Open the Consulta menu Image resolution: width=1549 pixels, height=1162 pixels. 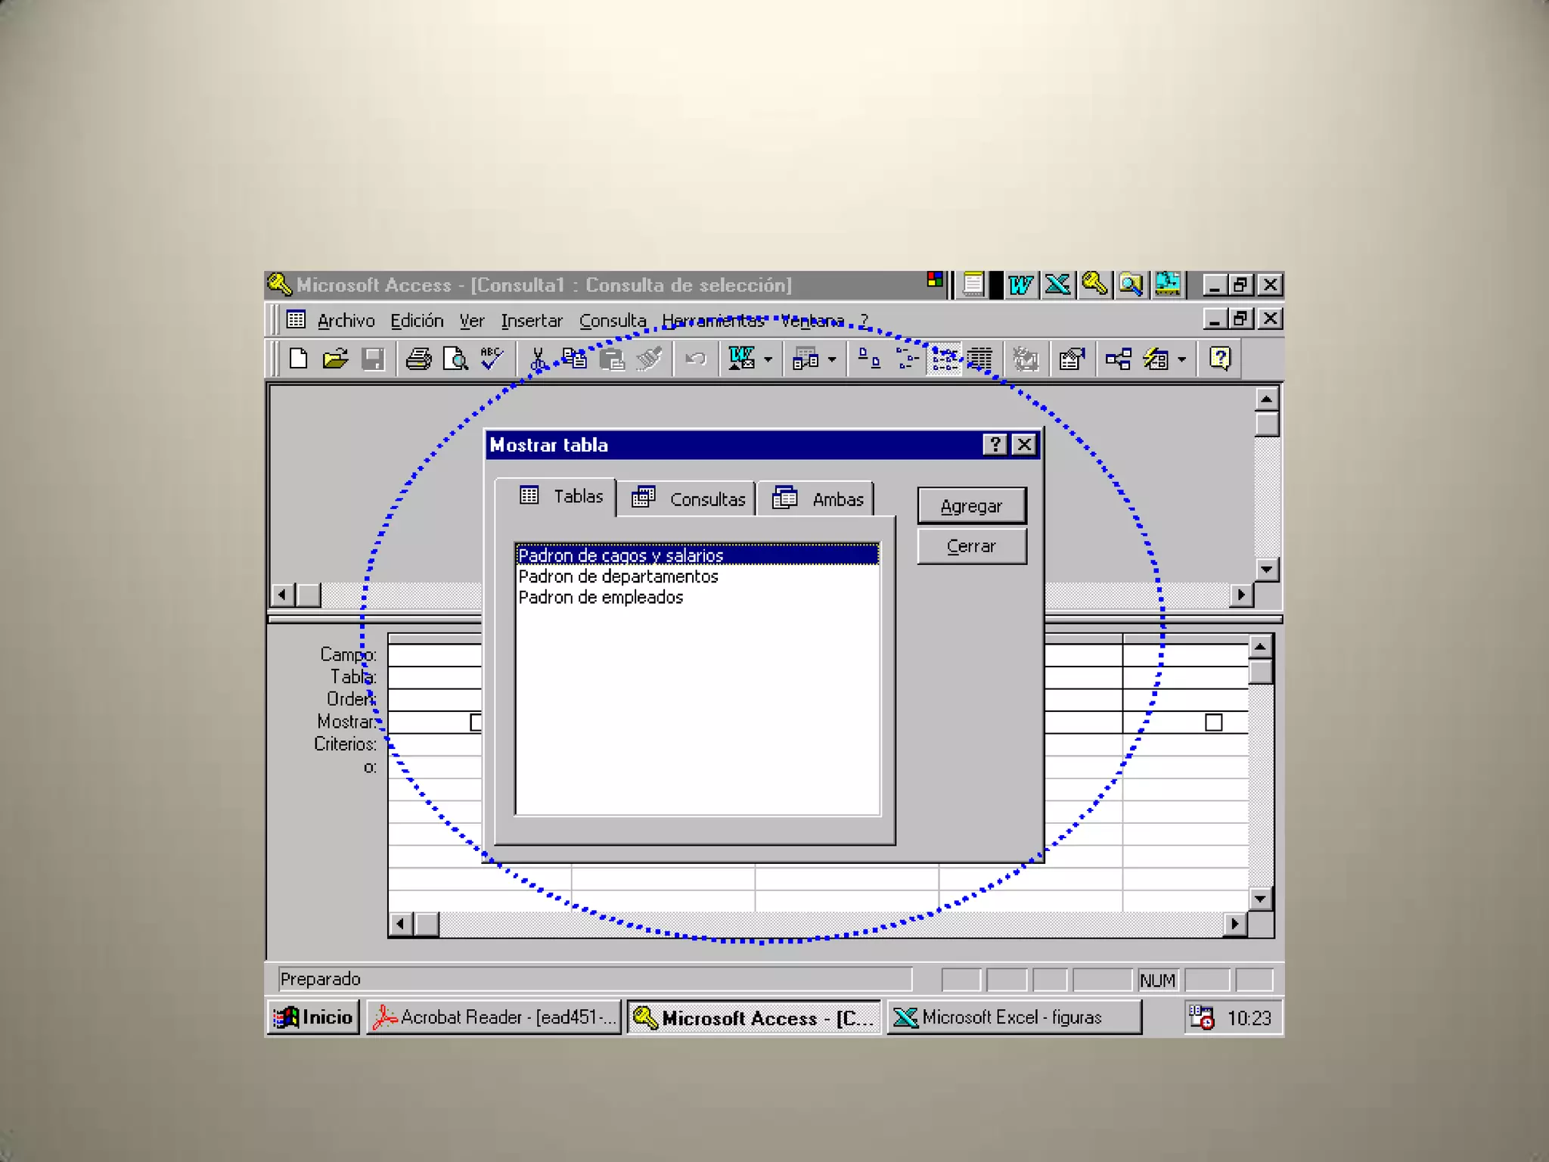613,321
